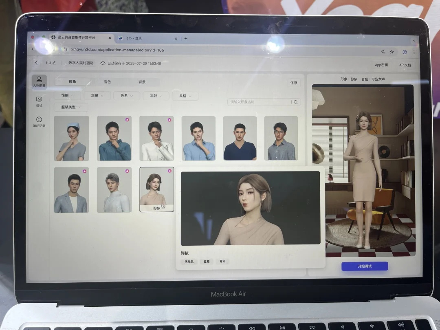Select the man in the light blue shirt avatar
Viewport: 440px width, 330px height.
coord(198,139)
